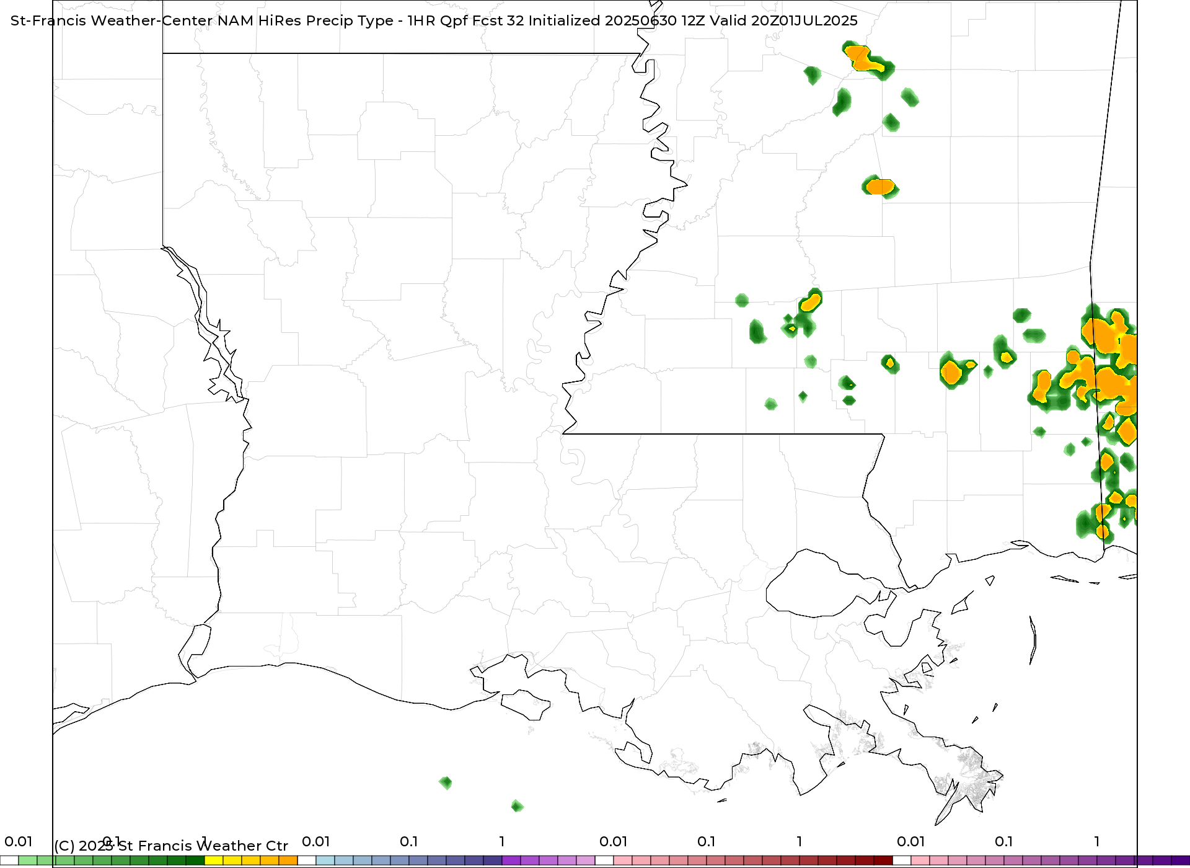
Task: Click the 0.01 label above the red scale
Action: [x=614, y=842]
